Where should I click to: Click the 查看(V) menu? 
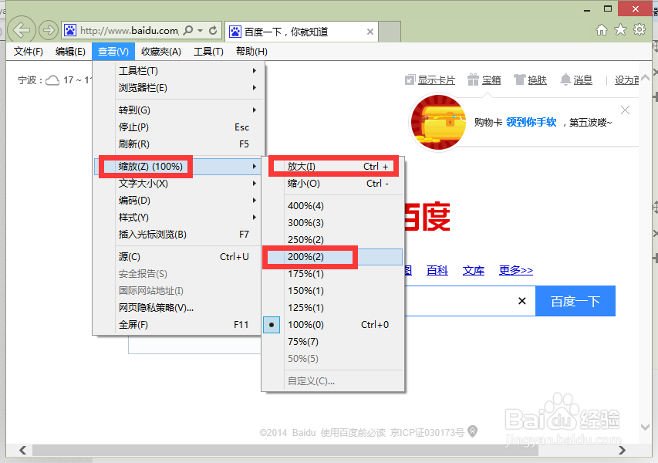click(113, 52)
